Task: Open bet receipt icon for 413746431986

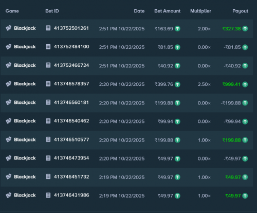Action: (x=48, y=195)
